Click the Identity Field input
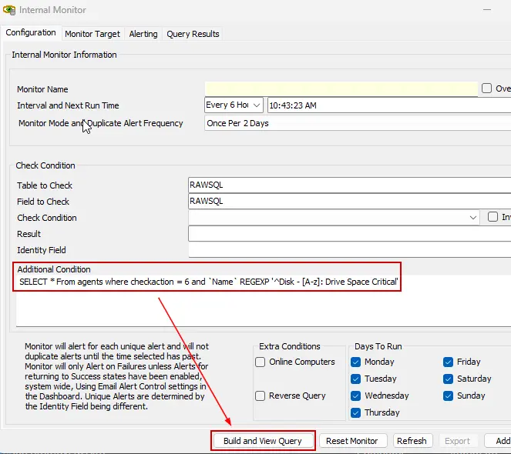This screenshot has height=454, width=511. pyautogui.click(x=349, y=250)
